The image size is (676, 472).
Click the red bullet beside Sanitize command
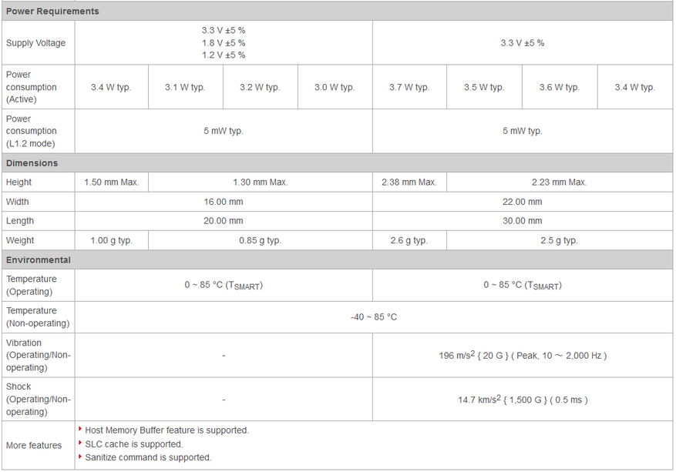(x=79, y=456)
